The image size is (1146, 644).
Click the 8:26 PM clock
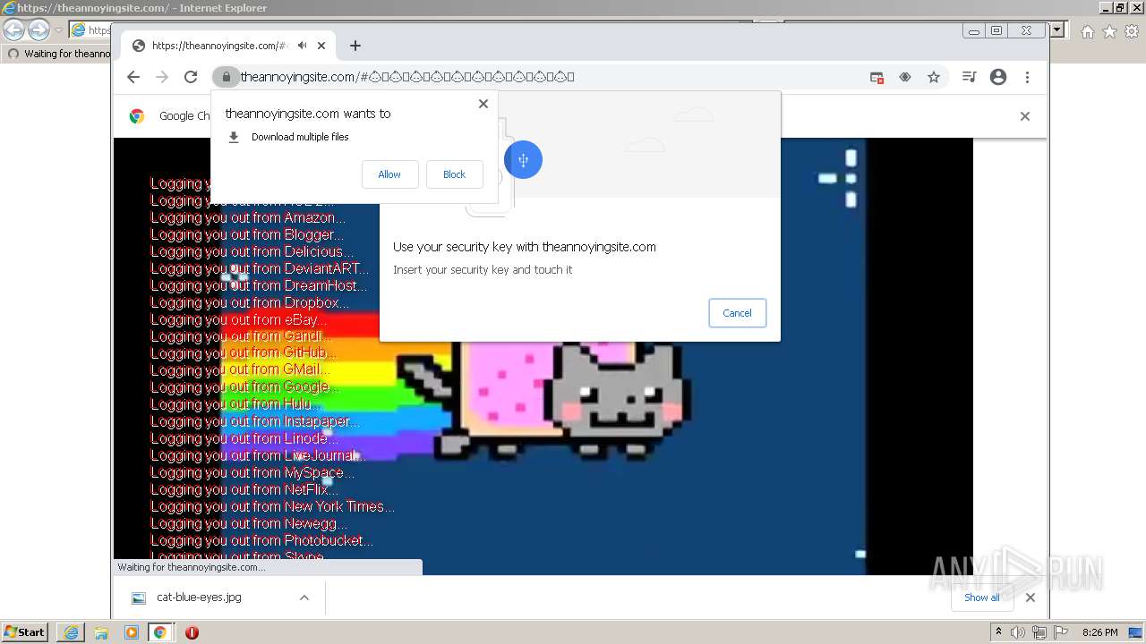(x=1100, y=632)
